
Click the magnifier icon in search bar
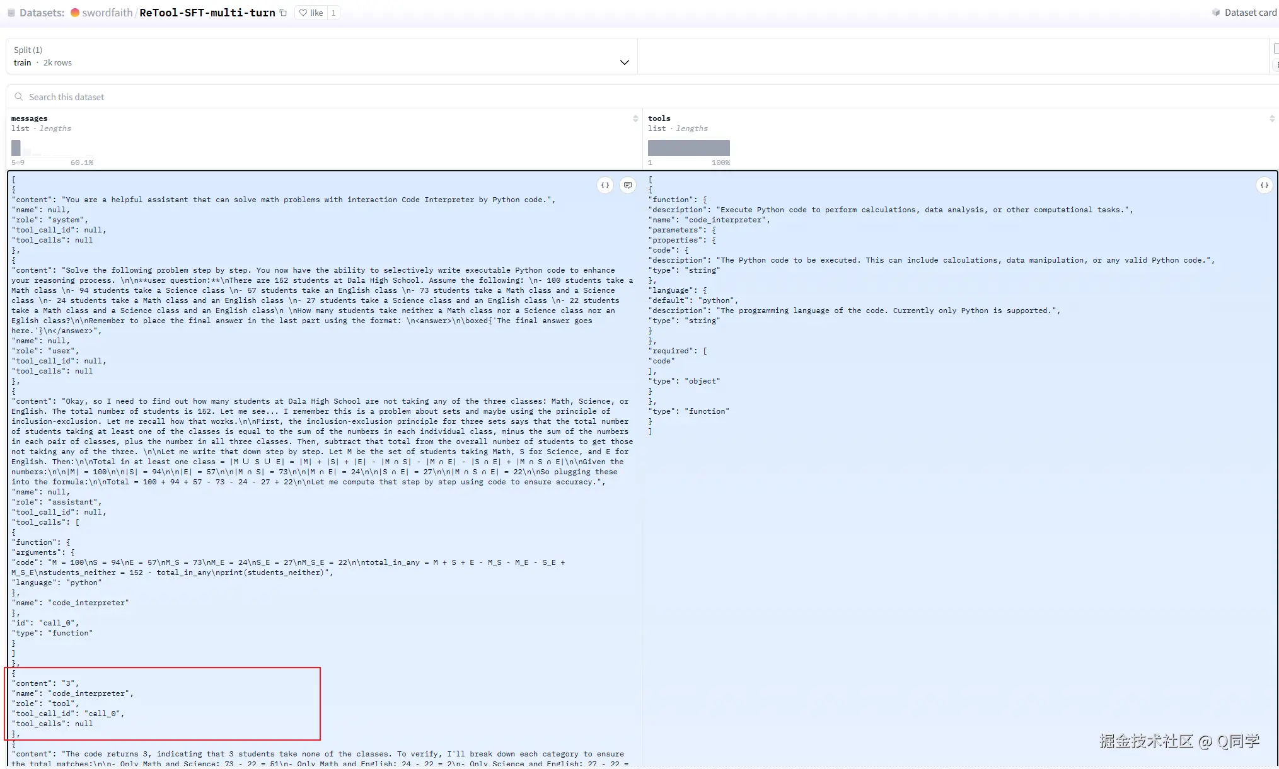pos(19,97)
